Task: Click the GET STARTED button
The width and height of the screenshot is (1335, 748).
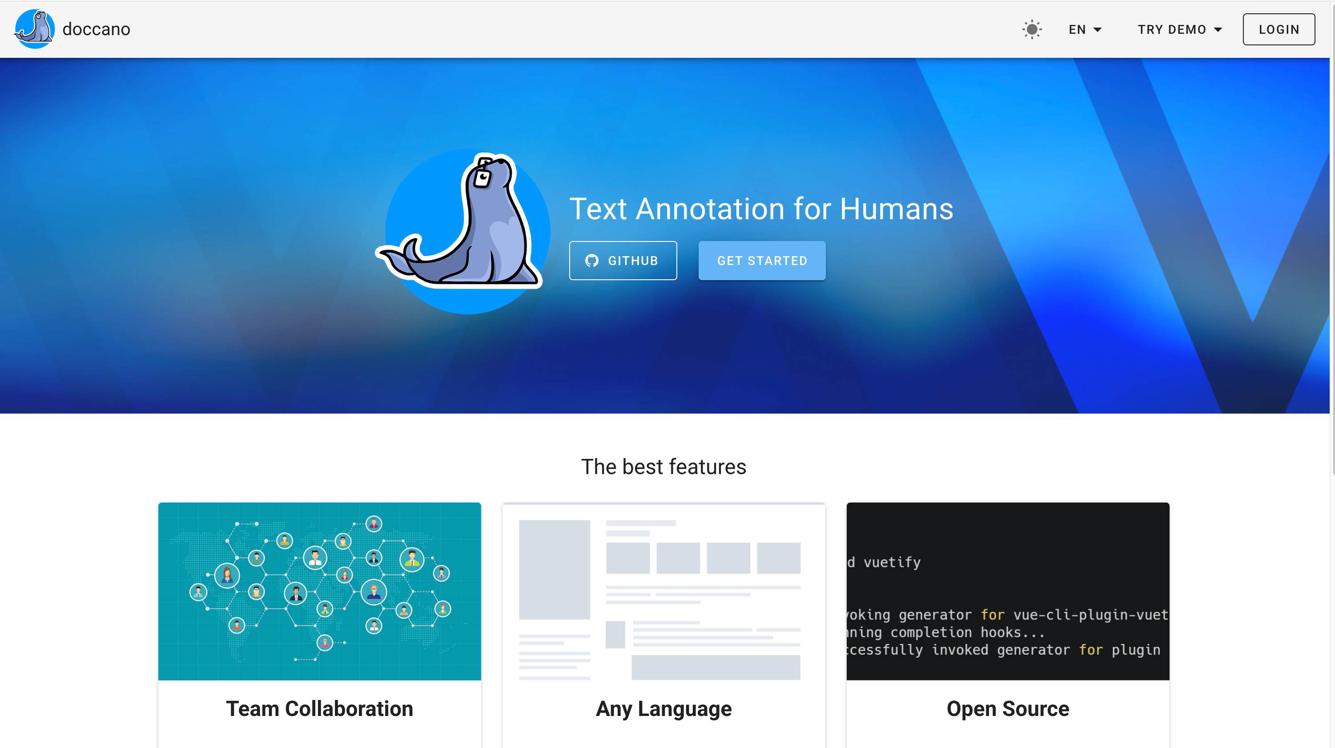Action: point(762,261)
